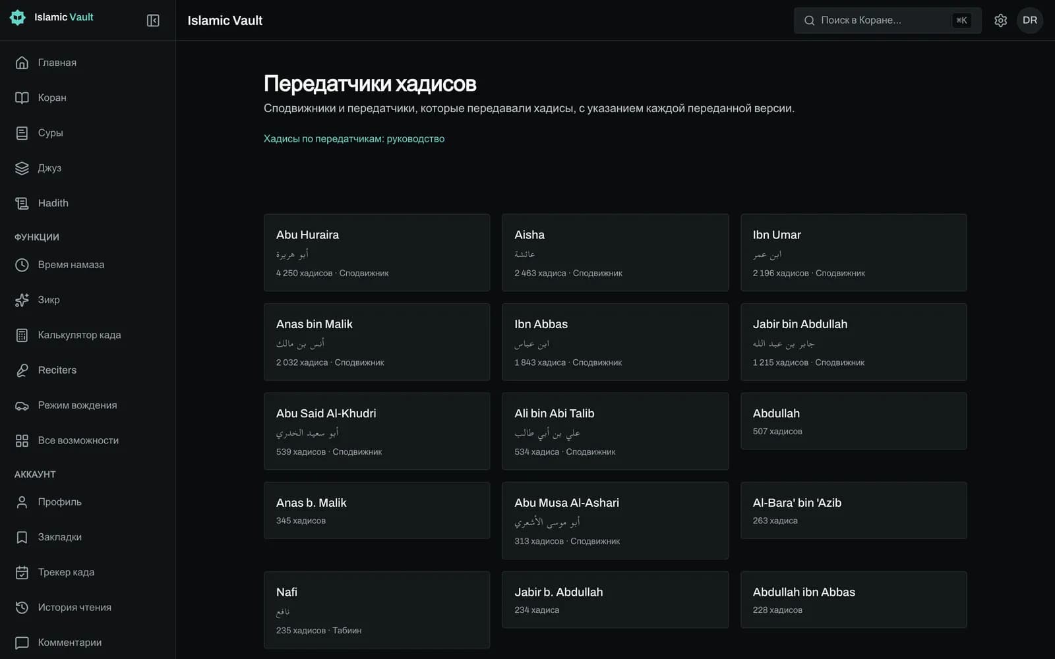Click the Коран book icon
This screenshot has width=1055, height=659.
click(x=22, y=98)
